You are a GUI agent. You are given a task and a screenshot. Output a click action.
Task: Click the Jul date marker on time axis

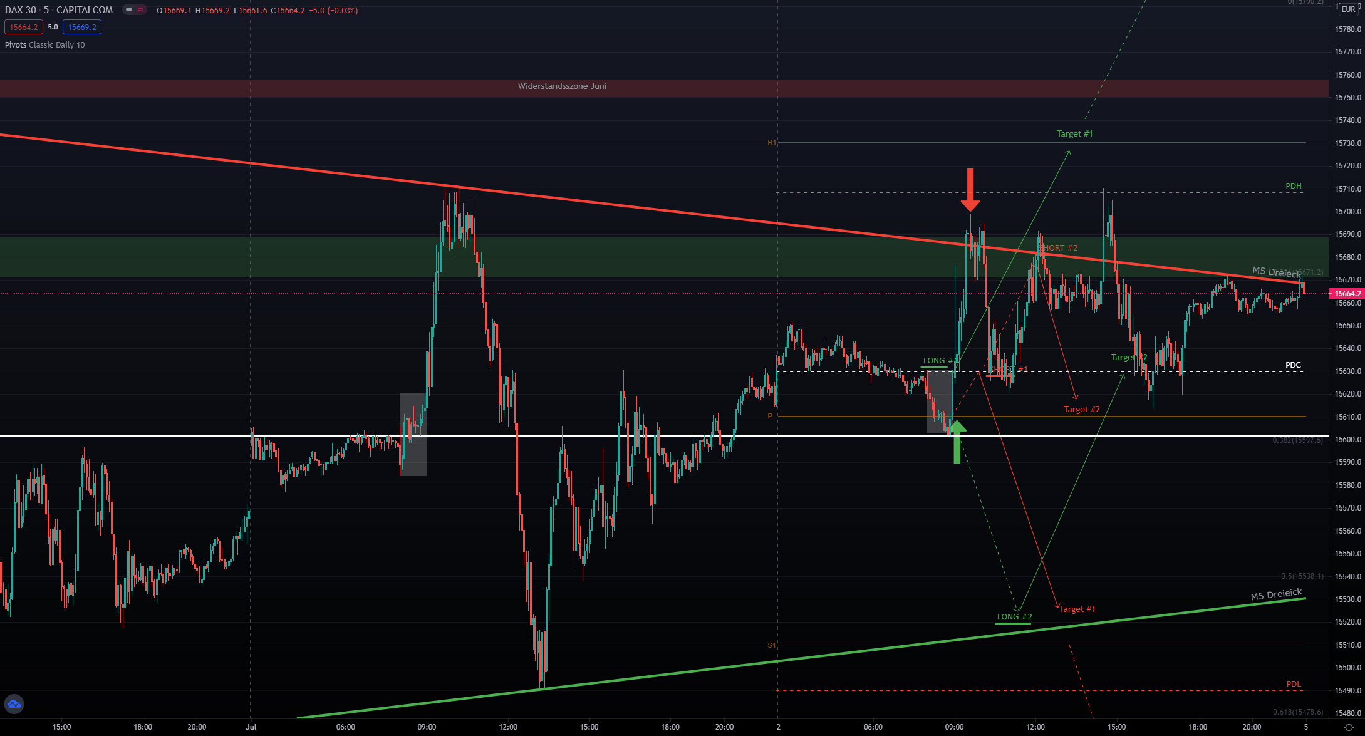point(251,727)
